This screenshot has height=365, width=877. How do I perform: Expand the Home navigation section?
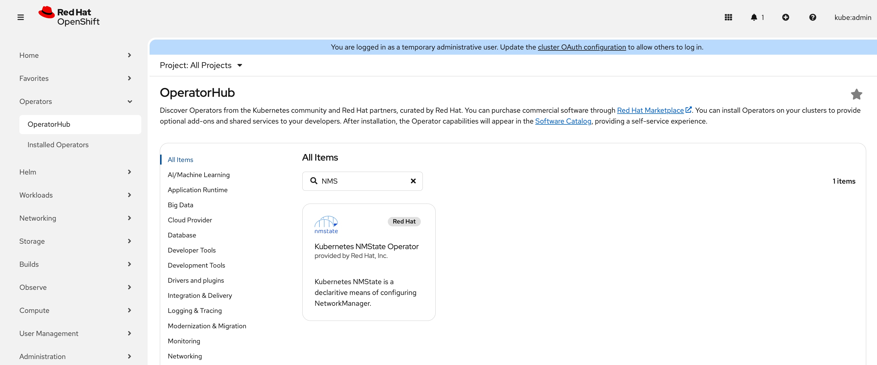tap(75, 55)
